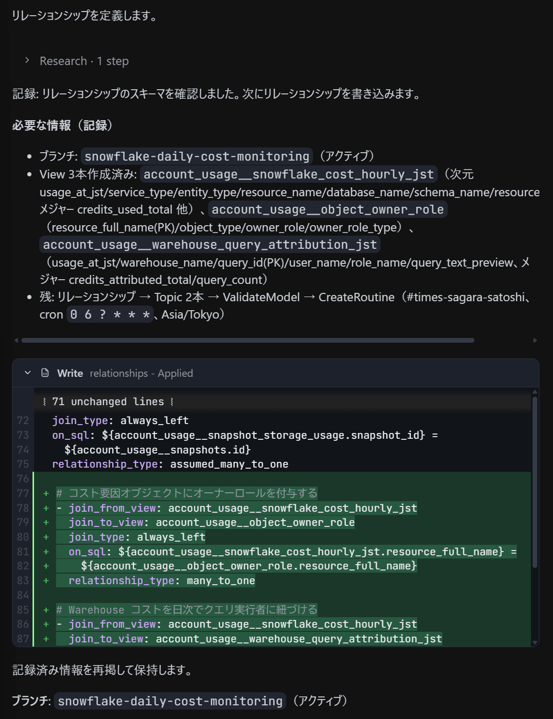Image resolution: width=553 pixels, height=719 pixels.
Task: Click the 必要な情報（記録） heading
Action: pyautogui.click(x=63, y=125)
